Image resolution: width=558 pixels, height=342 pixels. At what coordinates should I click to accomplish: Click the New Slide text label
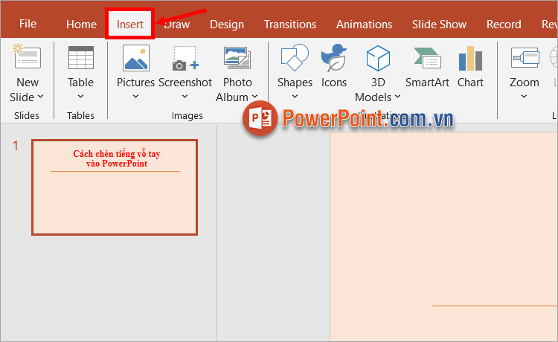click(25, 89)
